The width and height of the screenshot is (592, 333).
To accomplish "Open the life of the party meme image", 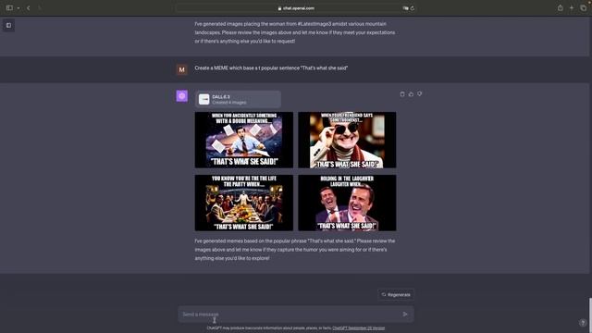I will pos(244,203).
